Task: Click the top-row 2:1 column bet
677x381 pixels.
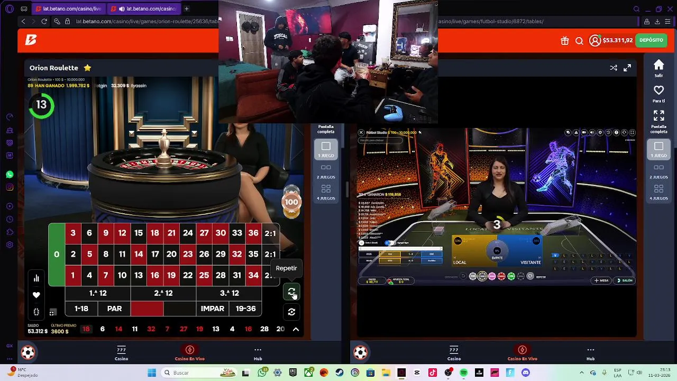Action: coord(270,233)
